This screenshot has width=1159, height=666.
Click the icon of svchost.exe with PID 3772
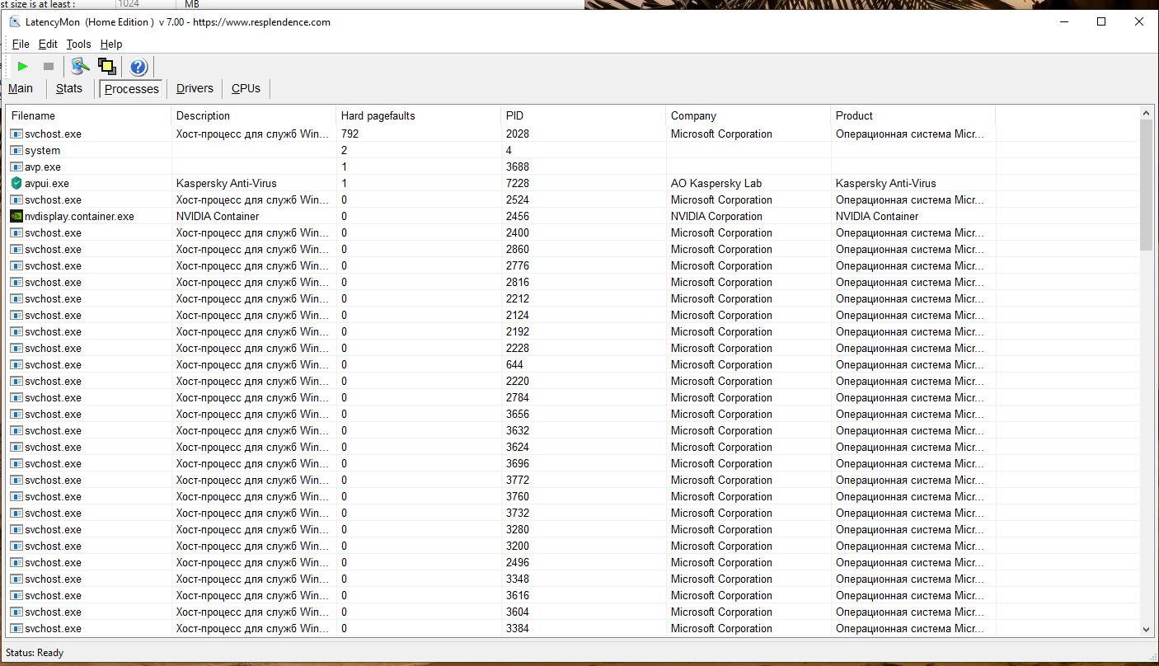coord(16,480)
